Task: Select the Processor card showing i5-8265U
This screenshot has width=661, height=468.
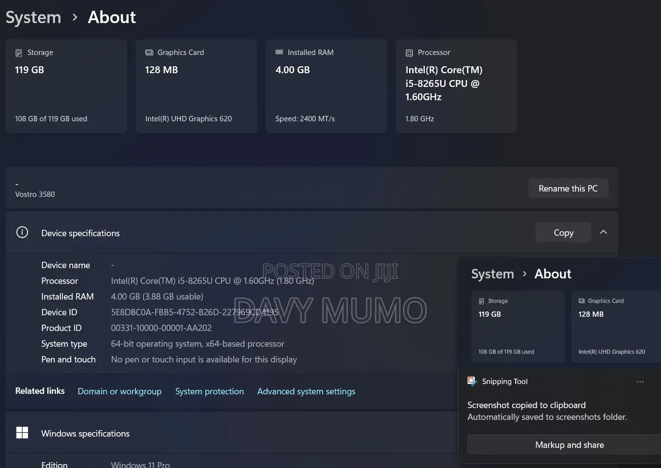Action: tap(457, 86)
